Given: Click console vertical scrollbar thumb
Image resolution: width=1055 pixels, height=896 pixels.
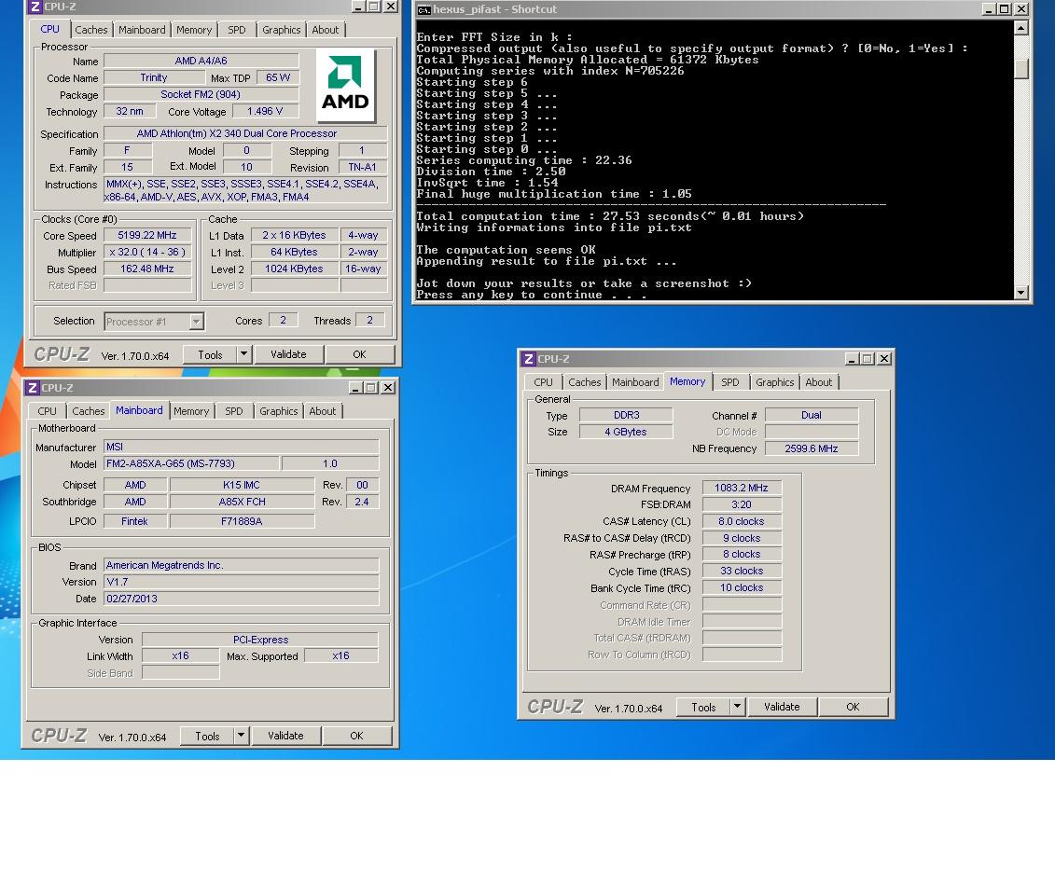Looking at the screenshot, I should click(x=1020, y=69).
